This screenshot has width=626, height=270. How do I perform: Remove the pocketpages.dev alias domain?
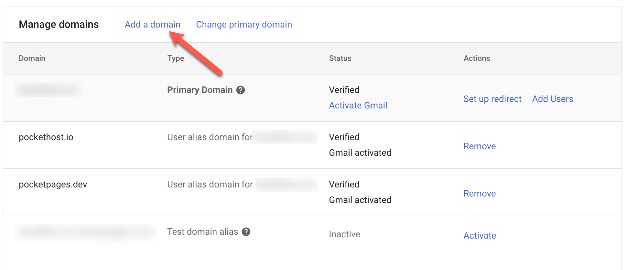coord(480,194)
